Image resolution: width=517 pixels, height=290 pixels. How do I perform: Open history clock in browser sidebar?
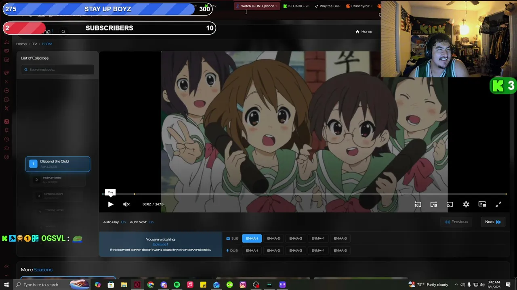(x=6, y=139)
